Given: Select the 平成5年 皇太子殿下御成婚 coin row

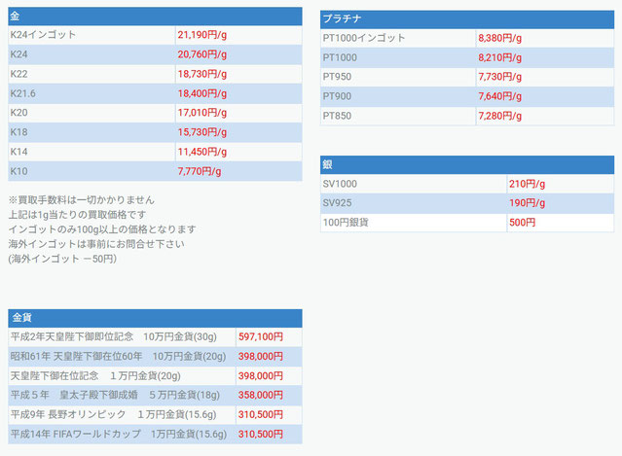Looking at the screenshot, I should pos(155,395).
